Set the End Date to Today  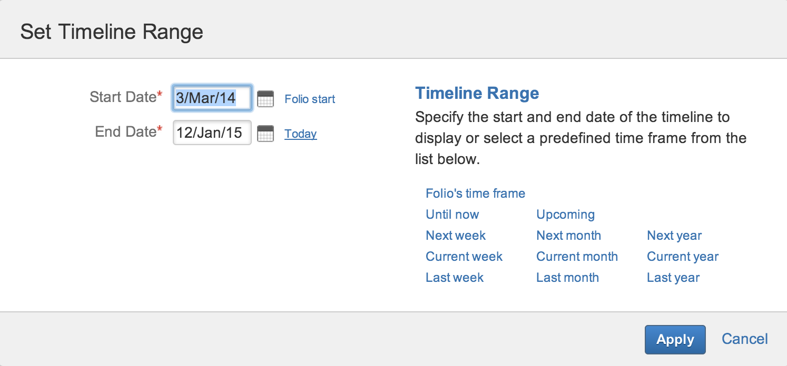301,134
